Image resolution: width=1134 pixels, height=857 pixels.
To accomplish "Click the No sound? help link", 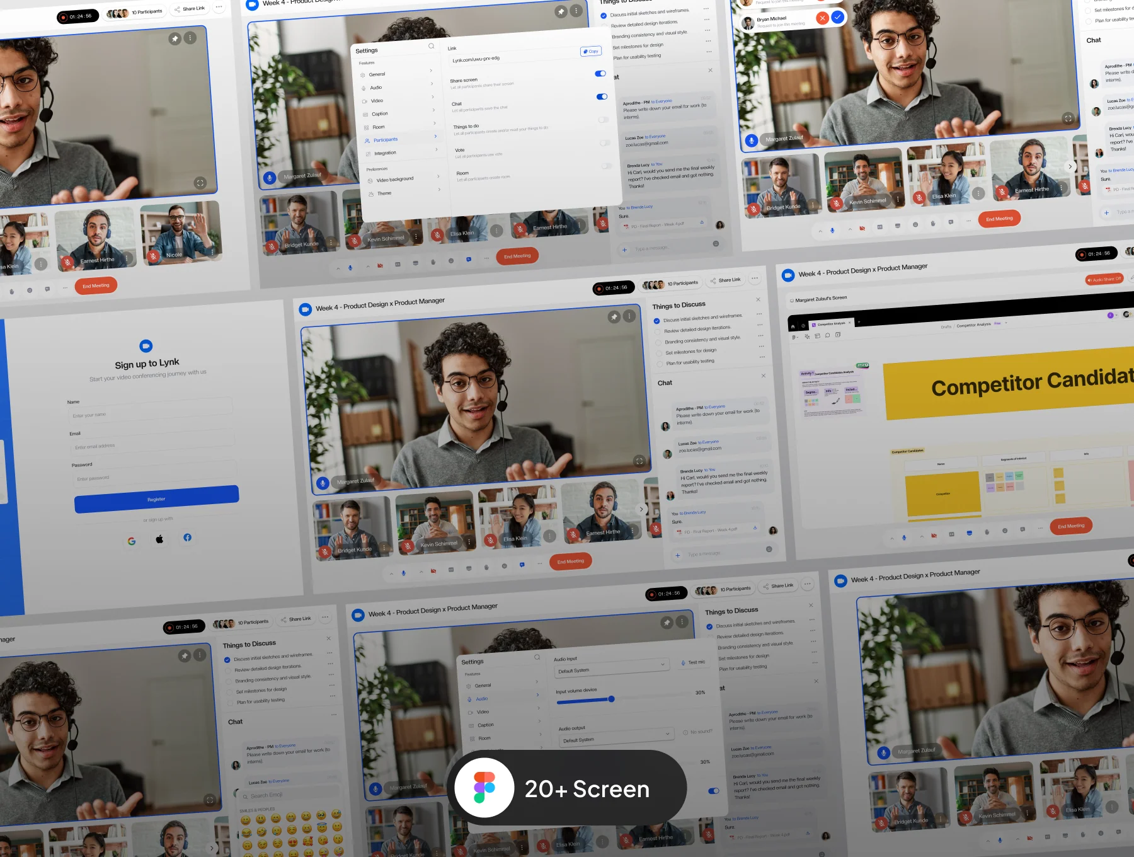I will click(x=698, y=732).
